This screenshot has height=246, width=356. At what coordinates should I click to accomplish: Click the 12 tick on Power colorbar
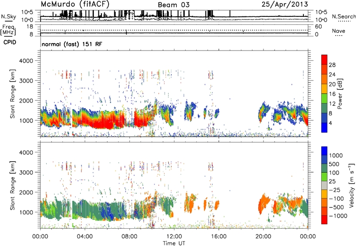(x=332, y=104)
